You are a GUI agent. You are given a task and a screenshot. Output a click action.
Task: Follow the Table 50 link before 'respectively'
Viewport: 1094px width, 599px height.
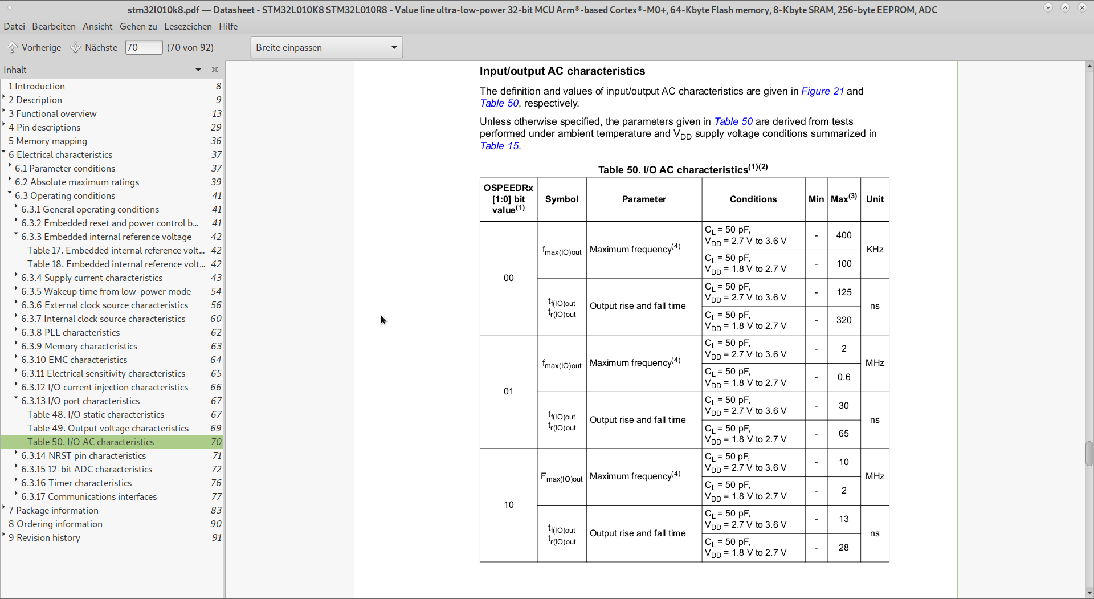point(499,103)
